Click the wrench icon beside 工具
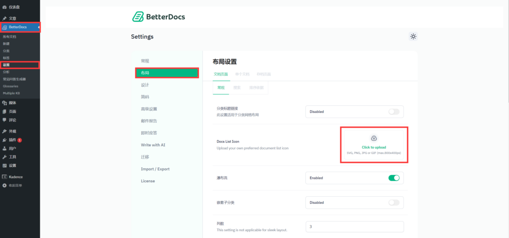This screenshot has height=238, width=509. pos(4,157)
